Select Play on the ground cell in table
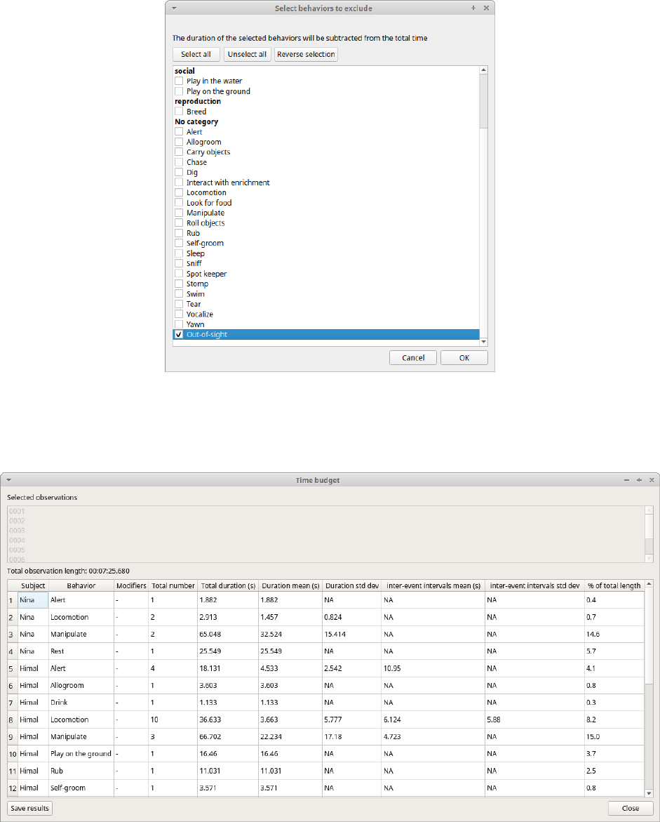This screenshot has height=822, width=660. (x=81, y=753)
